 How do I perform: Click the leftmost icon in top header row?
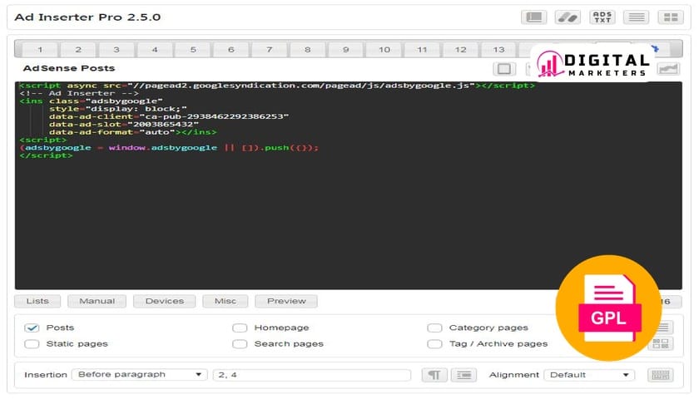(x=533, y=17)
